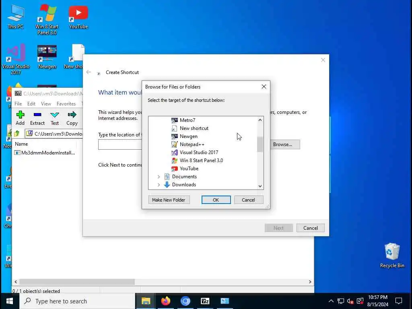Viewport: 412px width, 309px height.
Task: Open Chromium browser from the taskbar
Action: point(185,301)
